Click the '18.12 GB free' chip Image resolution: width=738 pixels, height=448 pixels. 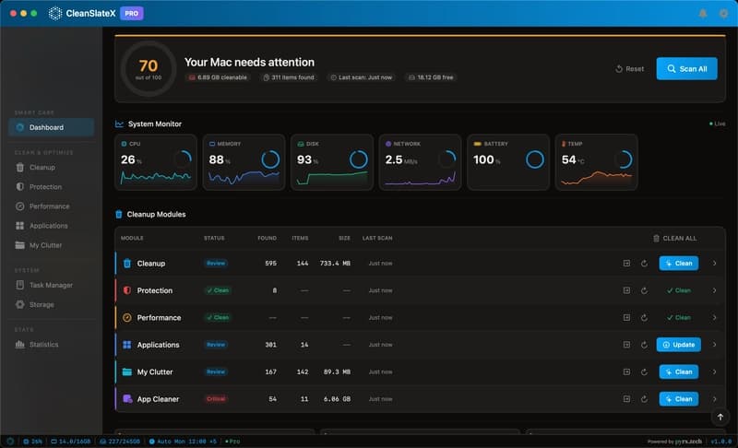(431, 77)
